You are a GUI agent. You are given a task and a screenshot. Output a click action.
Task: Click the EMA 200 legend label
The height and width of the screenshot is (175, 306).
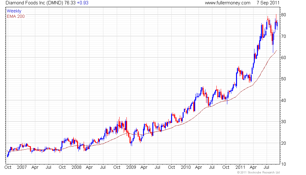coord(16,16)
